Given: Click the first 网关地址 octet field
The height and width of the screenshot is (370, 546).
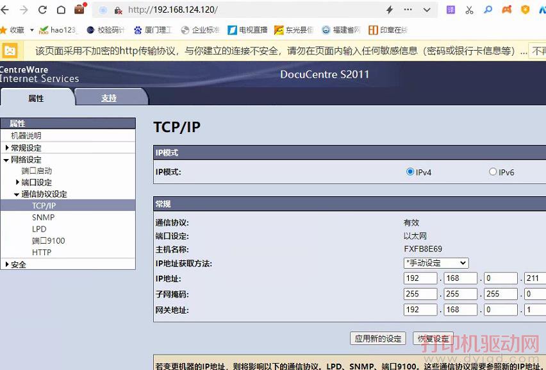Looking at the screenshot, I should tap(420, 310).
